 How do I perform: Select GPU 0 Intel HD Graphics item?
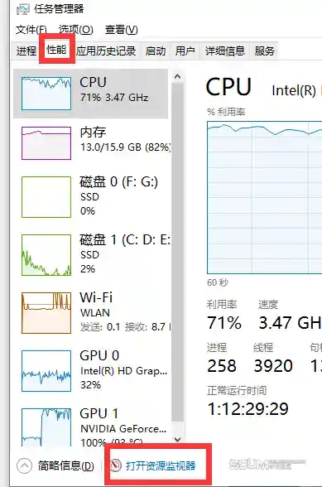coord(92,371)
